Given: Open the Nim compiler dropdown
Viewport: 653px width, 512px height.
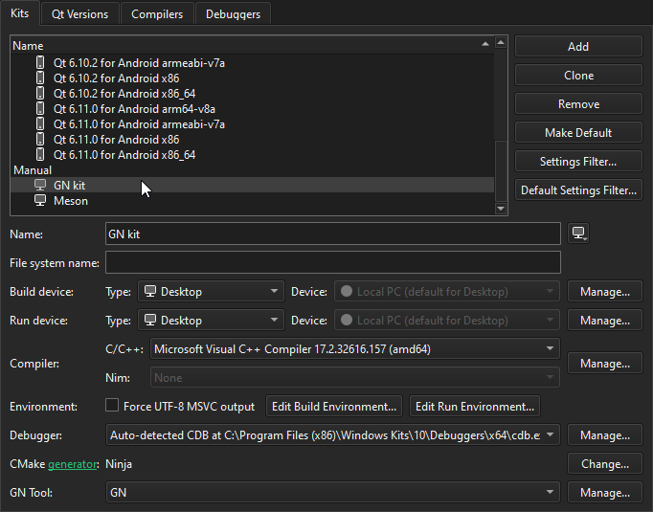Looking at the screenshot, I should click(x=355, y=378).
